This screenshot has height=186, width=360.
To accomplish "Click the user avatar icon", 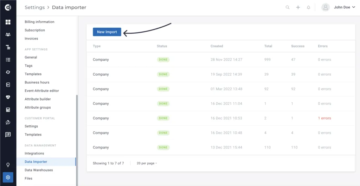I will 325,7.
